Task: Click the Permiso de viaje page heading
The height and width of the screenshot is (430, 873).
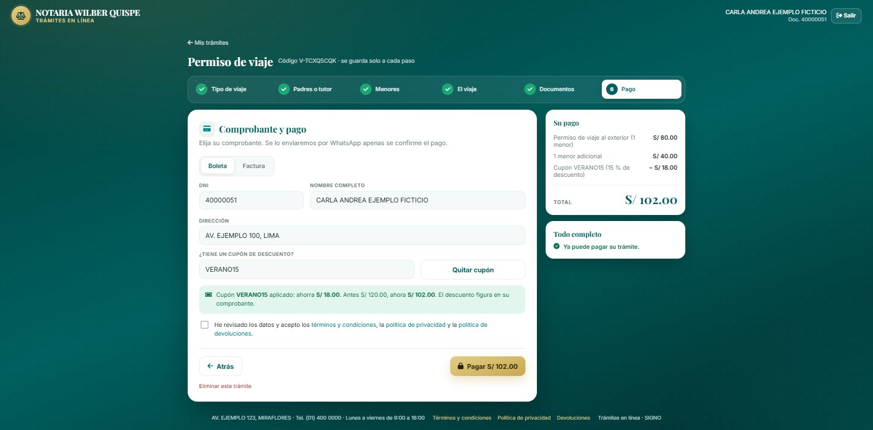Action: 230,62
